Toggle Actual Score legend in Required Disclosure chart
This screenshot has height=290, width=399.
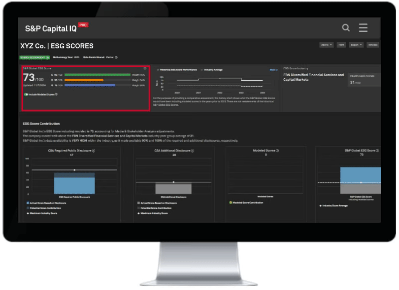click(x=28, y=203)
